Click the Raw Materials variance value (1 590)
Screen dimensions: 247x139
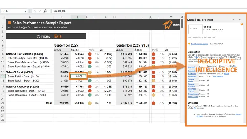click(x=108, y=54)
